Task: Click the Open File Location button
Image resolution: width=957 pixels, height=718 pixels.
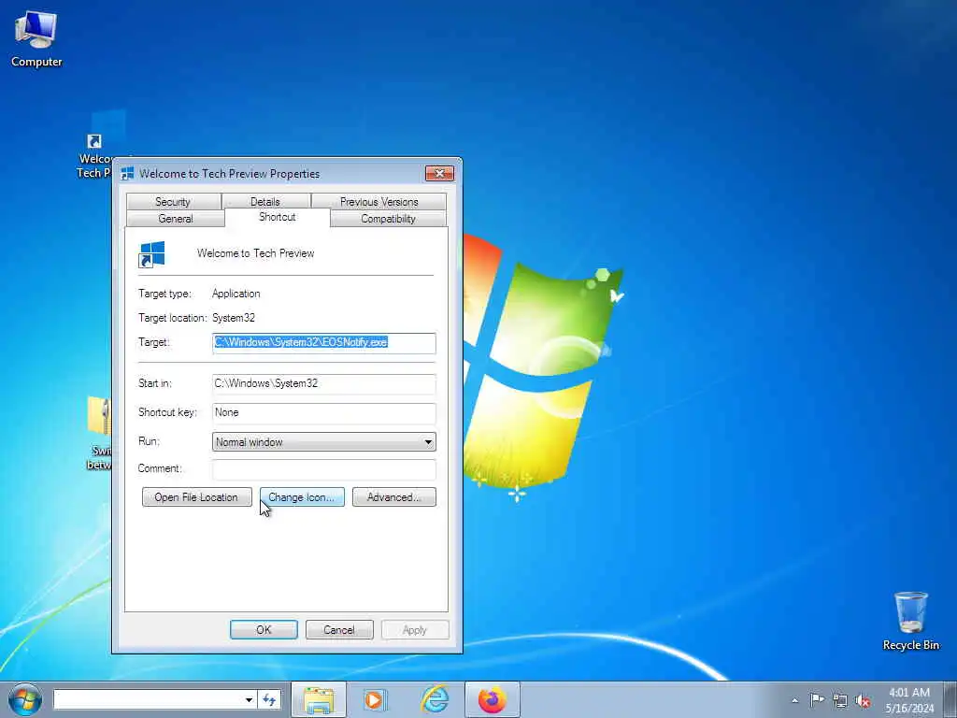Action: tap(196, 497)
